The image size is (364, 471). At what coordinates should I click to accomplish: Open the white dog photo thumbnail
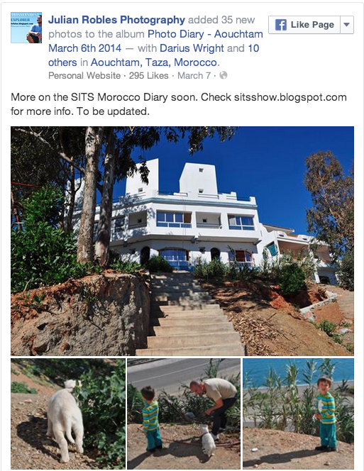click(68, 414)
